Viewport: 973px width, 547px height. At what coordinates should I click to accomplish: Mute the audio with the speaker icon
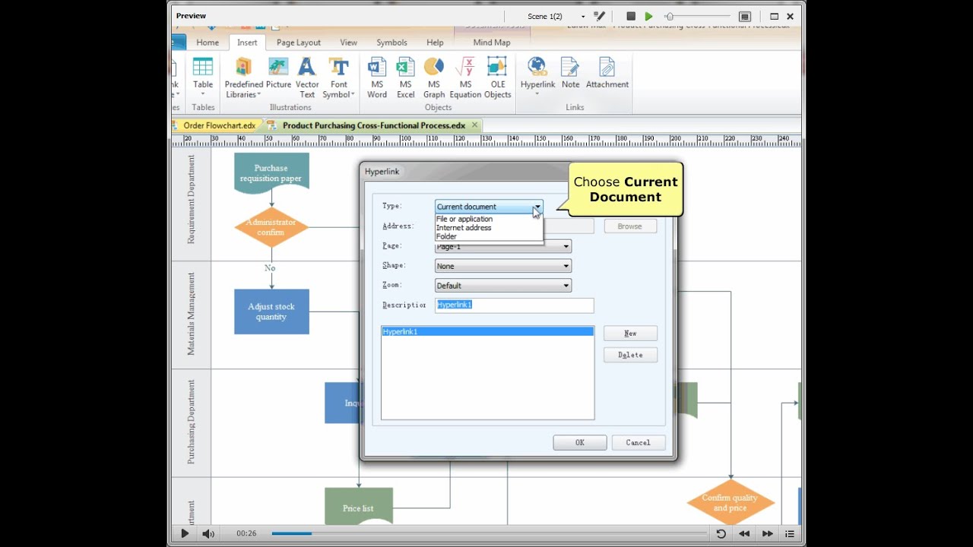(208, 533)
